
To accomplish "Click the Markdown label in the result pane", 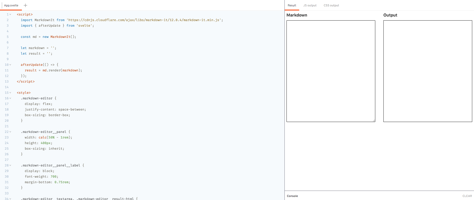I will point(297,15).
